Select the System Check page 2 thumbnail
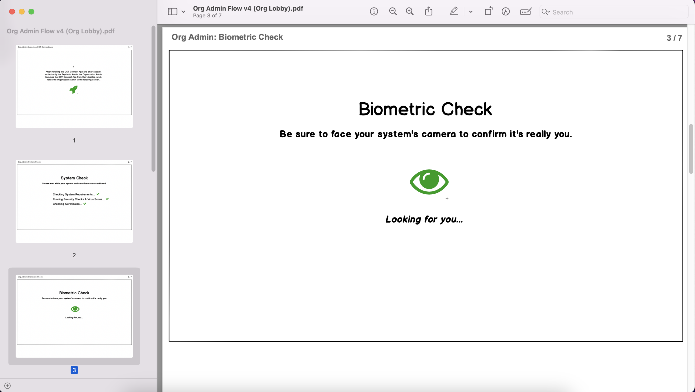The height and width of the screenshot is (392, 695). (x=74, y=201)
